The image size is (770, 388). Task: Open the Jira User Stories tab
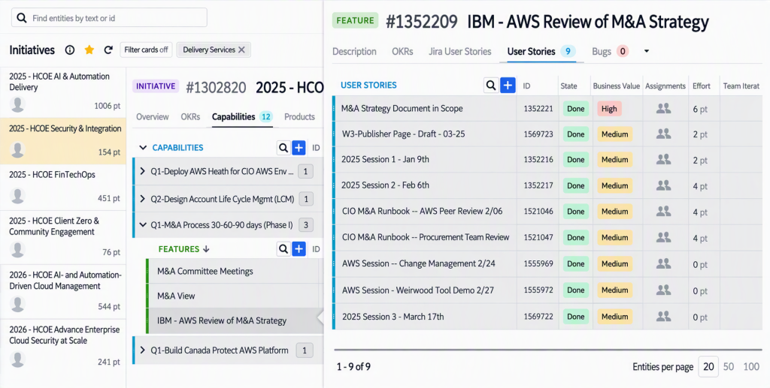pos(459,52)
